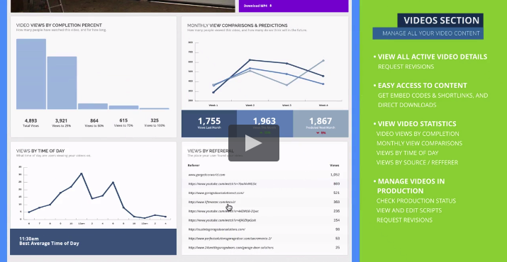The height and width of the screenshot is (262, 507).
Task: Open the YouTube referrer link with 869 views
Action: [222, 184]
